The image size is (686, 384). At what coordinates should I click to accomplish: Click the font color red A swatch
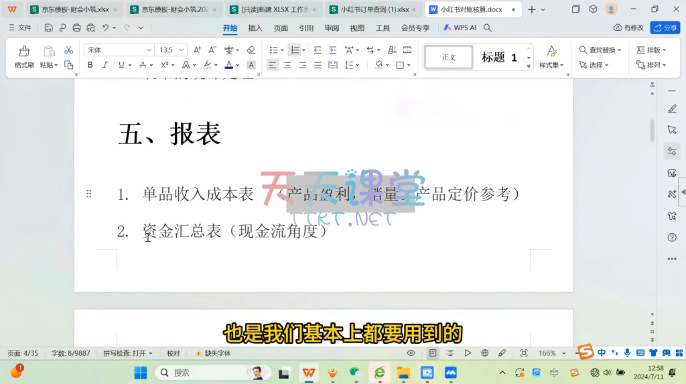228,65
